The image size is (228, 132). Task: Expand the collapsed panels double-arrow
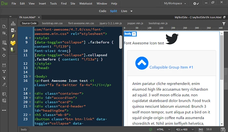[x=10, y=17]
